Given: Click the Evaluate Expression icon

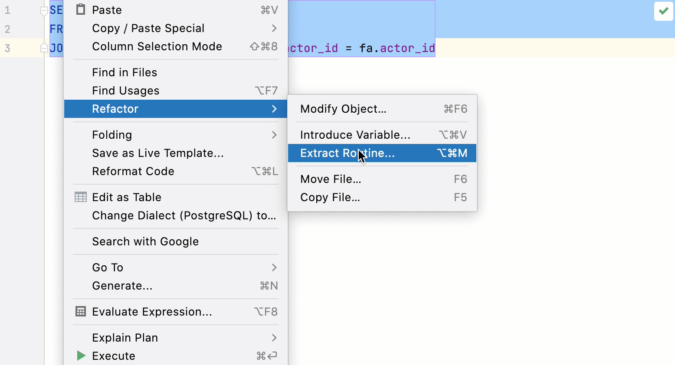Looking at the screenshot, I should (x=80, y=312).
